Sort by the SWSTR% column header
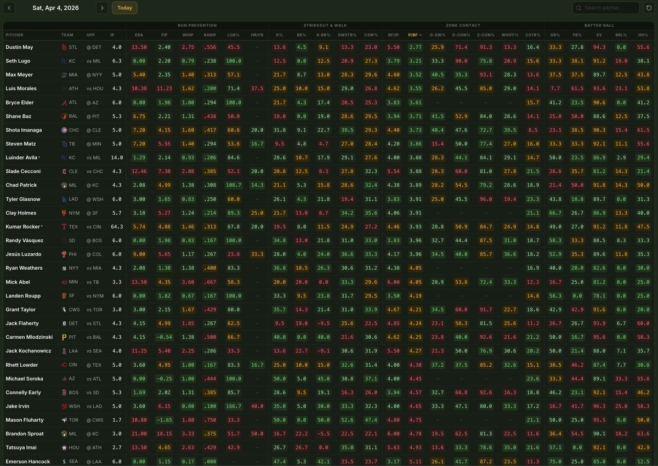Viewport: 658px width, 466px height. click(347, 35)
